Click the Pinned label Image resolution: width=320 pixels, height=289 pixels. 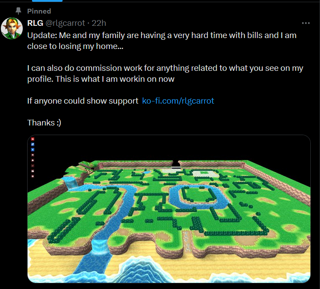coord(39,11)
